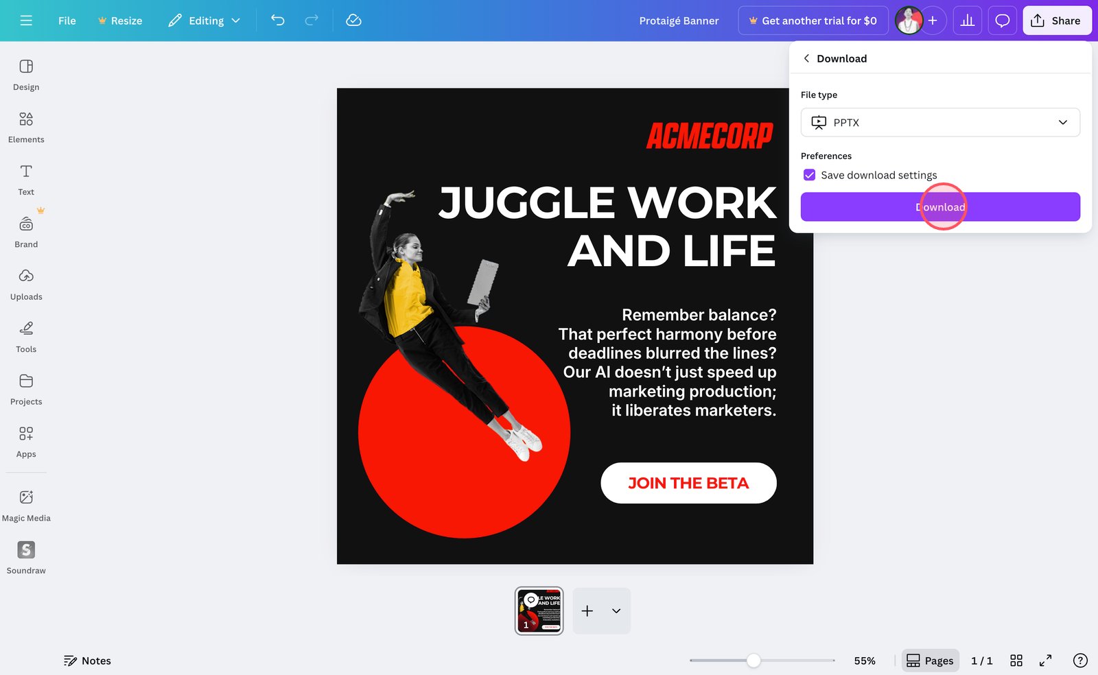Screen dimensions: 1098x675
Task: Adjust the zoom slider handle
Action: pos(754,661)
